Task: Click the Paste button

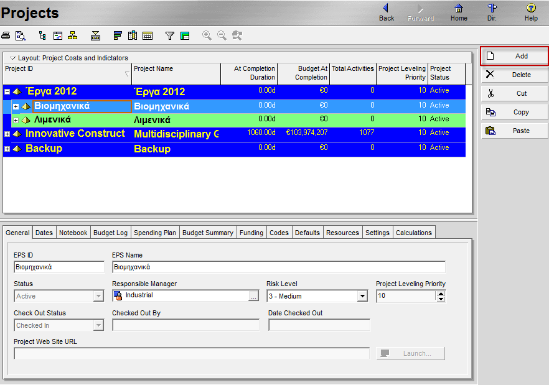Action: pyautogui.click(x=514, y=131)
